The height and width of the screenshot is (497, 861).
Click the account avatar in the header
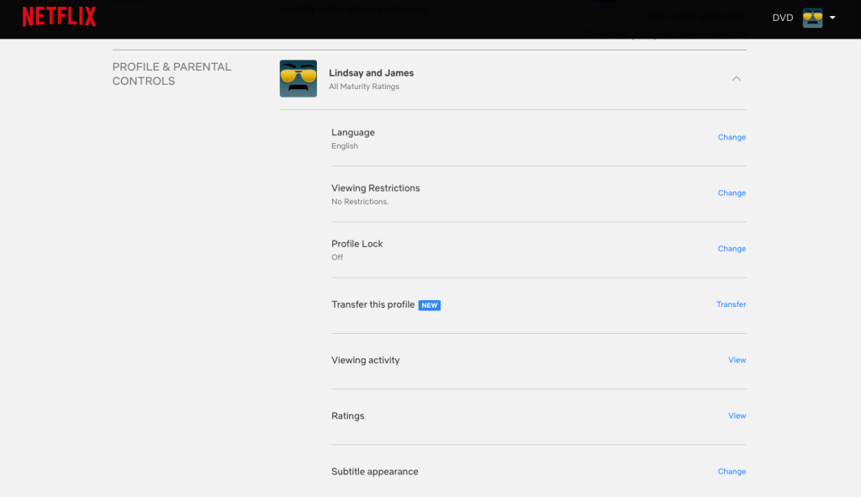click(x=812, y=18)
